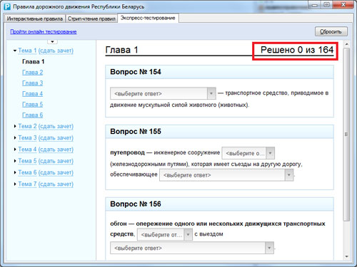This screenshot has height=267, width=357.
Task: Open Глава 4 link
Action: 33,94
